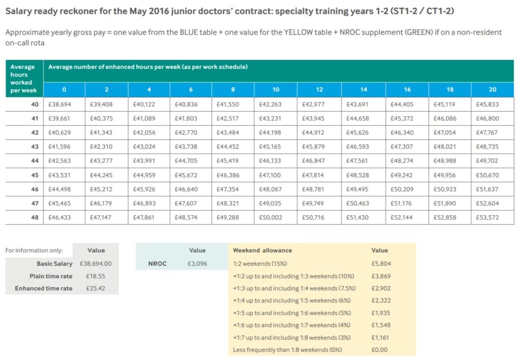Viewport: 522px width, 364px height.
Task: Select the 'Less frequently than 1:8 weekends' row
Action: pos(287,350)
